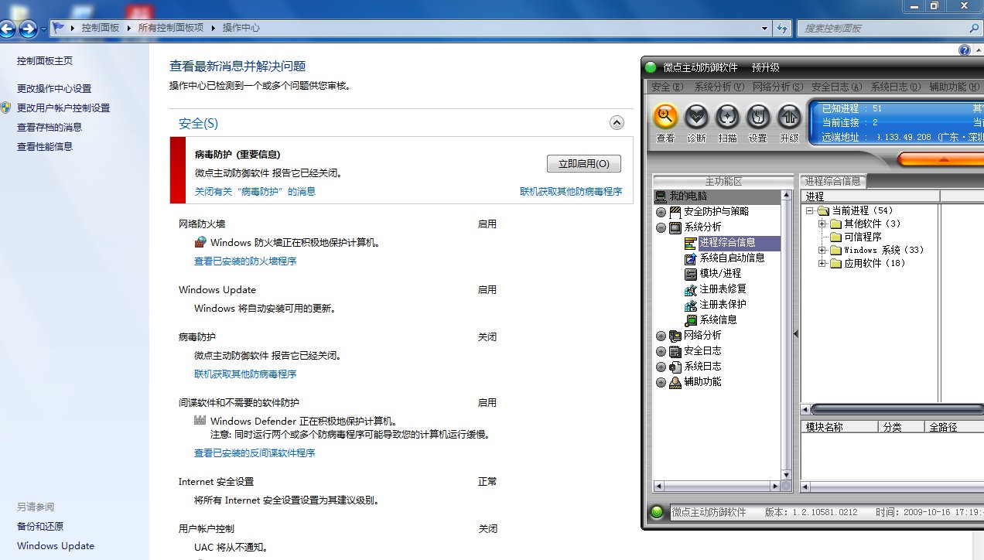Click the 系统日志 document icon in tree

675,367
